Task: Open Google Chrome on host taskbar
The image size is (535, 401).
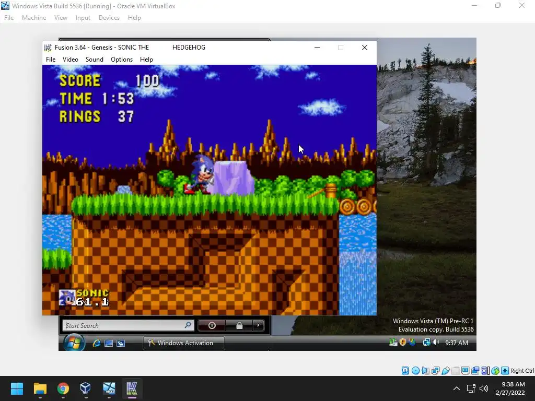Action: [63, 388]
